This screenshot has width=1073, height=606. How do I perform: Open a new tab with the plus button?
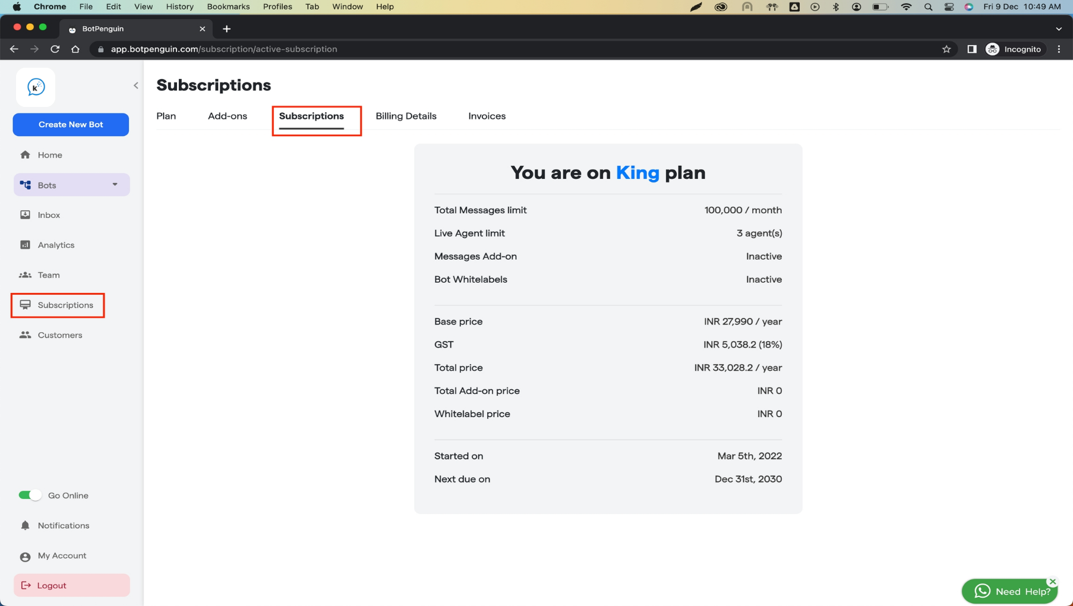(226, 29)
